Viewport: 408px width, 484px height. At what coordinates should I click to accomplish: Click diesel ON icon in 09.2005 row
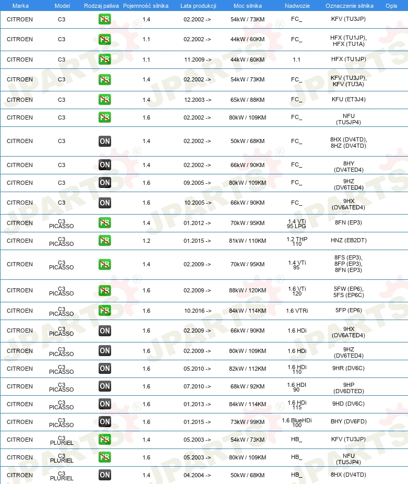point(105,182)
